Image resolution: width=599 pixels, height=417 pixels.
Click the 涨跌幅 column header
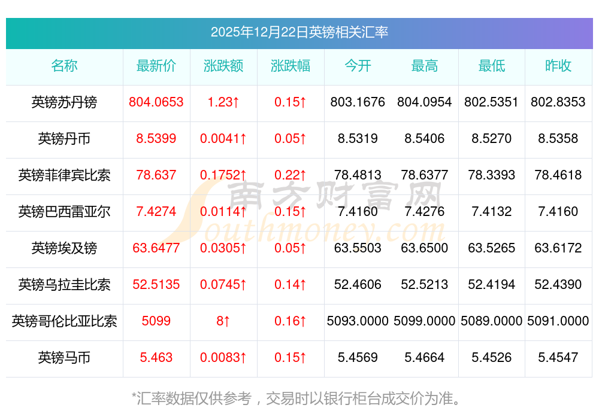(x=291, y=66)
